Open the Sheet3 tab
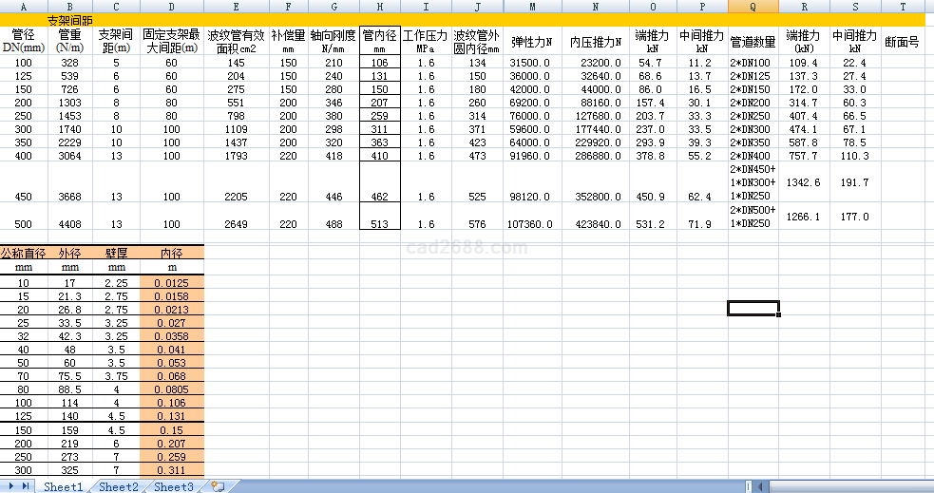 click(174, 486)
